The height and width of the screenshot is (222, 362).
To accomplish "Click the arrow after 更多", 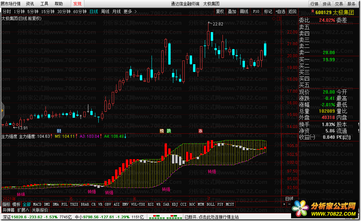I will pyautogui.click(x=135, y=11).
